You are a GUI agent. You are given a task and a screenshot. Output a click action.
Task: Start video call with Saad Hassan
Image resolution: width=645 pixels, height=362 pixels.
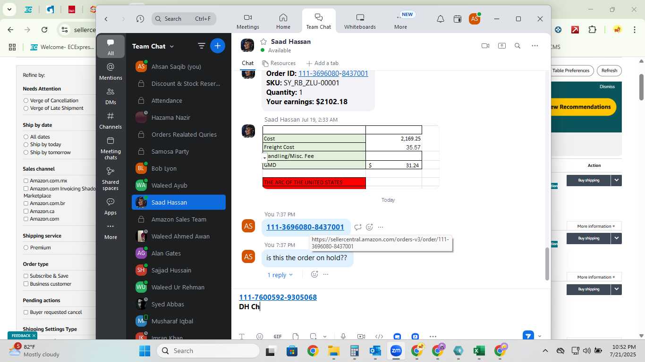click(485, 46)
